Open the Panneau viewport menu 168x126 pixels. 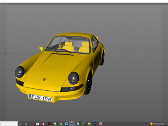tap(7, 4)
